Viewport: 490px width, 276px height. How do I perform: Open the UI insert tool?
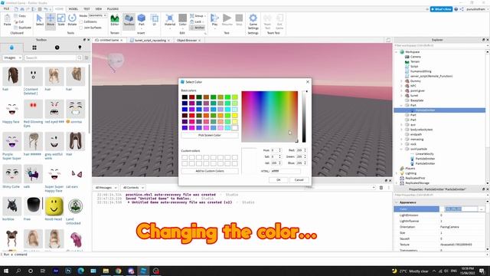tap(155, 21)
